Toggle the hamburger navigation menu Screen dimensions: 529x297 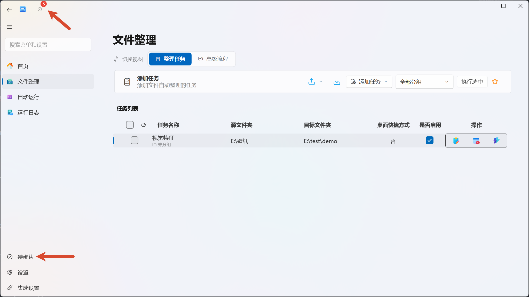click(9, 27)
